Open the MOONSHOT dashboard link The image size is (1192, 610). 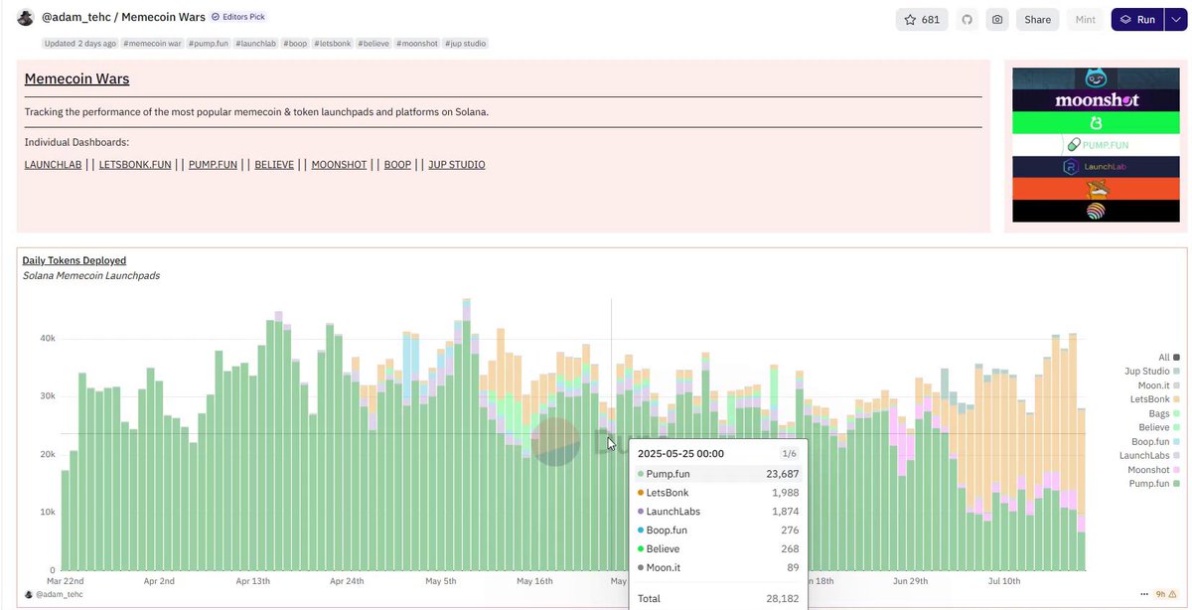point(339,165)
